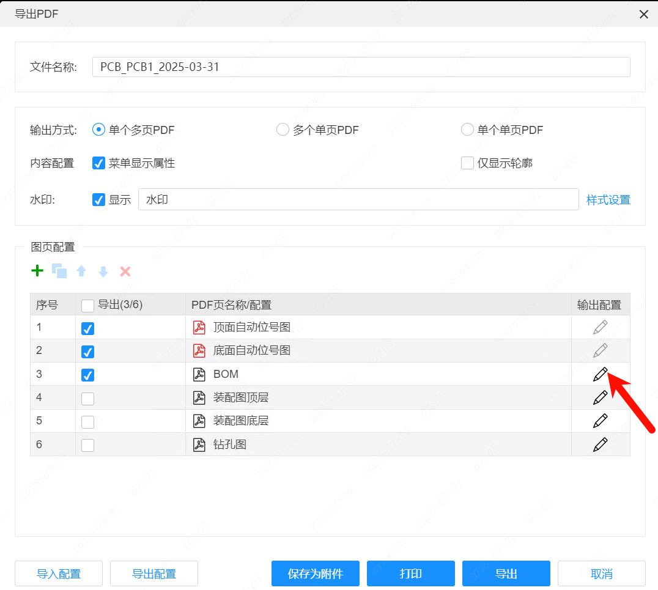
Task: Toggle the select-all export checkbox in table header
Action: click(87, 305)
